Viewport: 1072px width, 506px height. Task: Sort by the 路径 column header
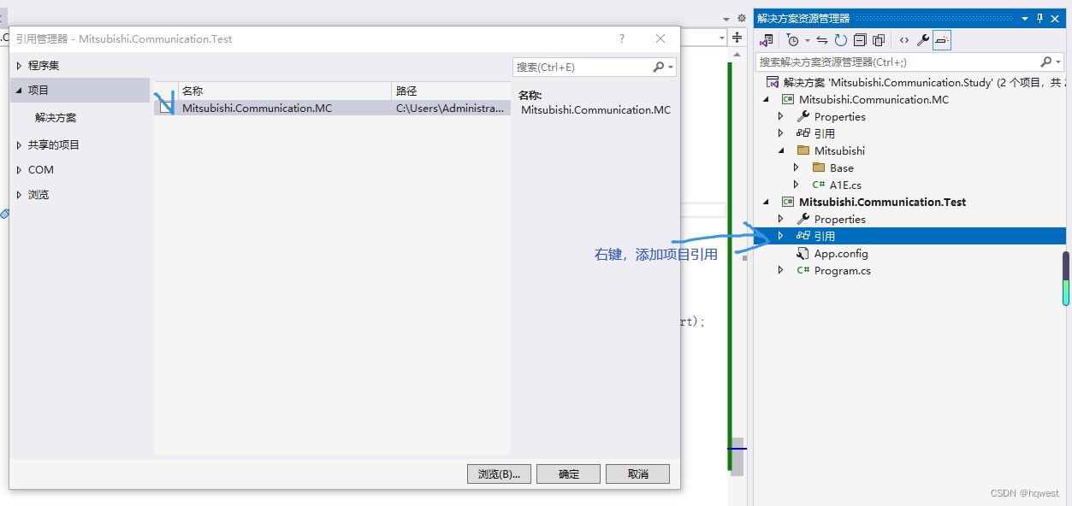pos(451,91)
